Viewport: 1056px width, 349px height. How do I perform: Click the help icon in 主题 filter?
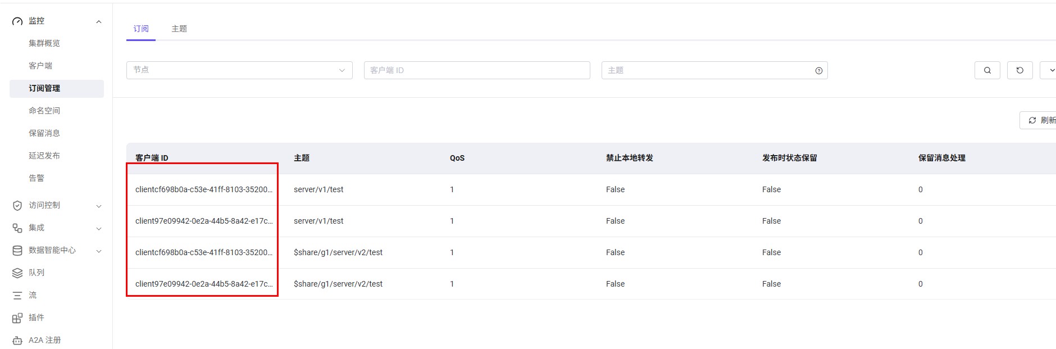(819, 71)
